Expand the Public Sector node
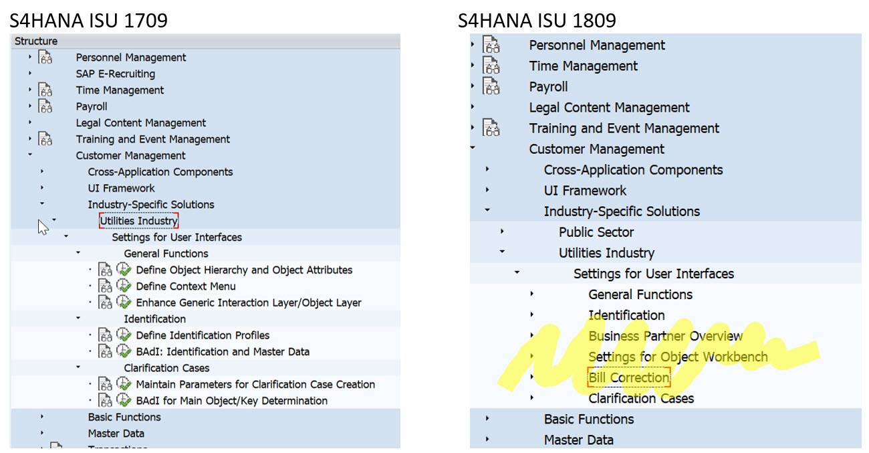Viewport: 869px width, 453px height. pos(502,232)
